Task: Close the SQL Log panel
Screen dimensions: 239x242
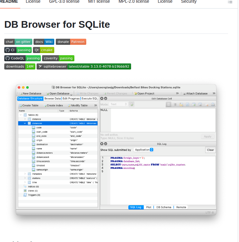Action: (102, 144)
